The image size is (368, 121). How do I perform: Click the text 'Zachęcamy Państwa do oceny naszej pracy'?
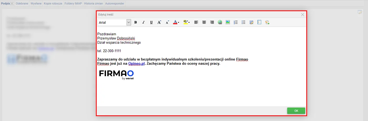pos(183,64)
